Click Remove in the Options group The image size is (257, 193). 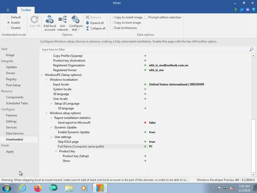[93, 17]
